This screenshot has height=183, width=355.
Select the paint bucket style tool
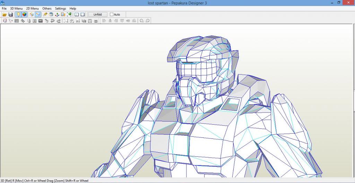[47, 21]
